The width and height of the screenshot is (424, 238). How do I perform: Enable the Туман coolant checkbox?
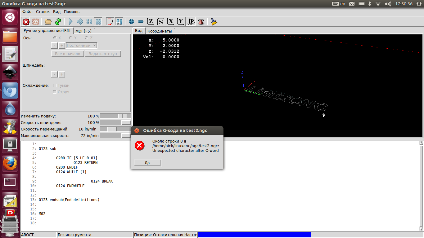click(55, 85)
